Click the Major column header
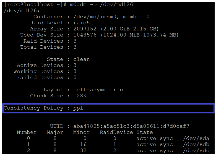 tap(55, 132)
